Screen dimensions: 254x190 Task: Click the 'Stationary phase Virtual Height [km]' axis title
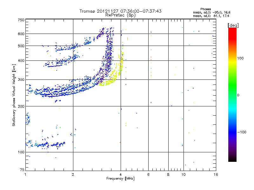(14, 95)
